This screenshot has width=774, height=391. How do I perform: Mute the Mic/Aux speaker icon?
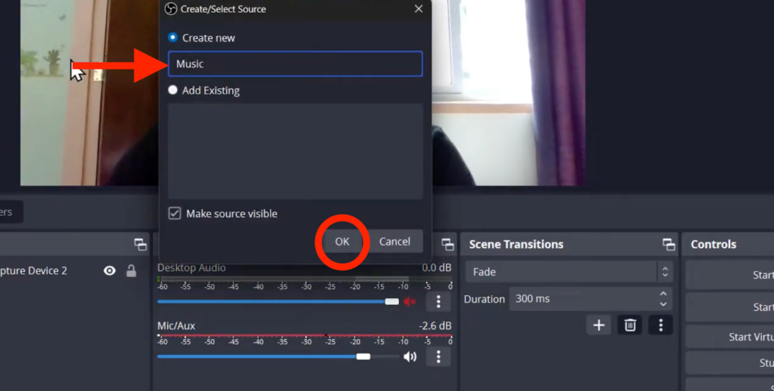point(410,357)
